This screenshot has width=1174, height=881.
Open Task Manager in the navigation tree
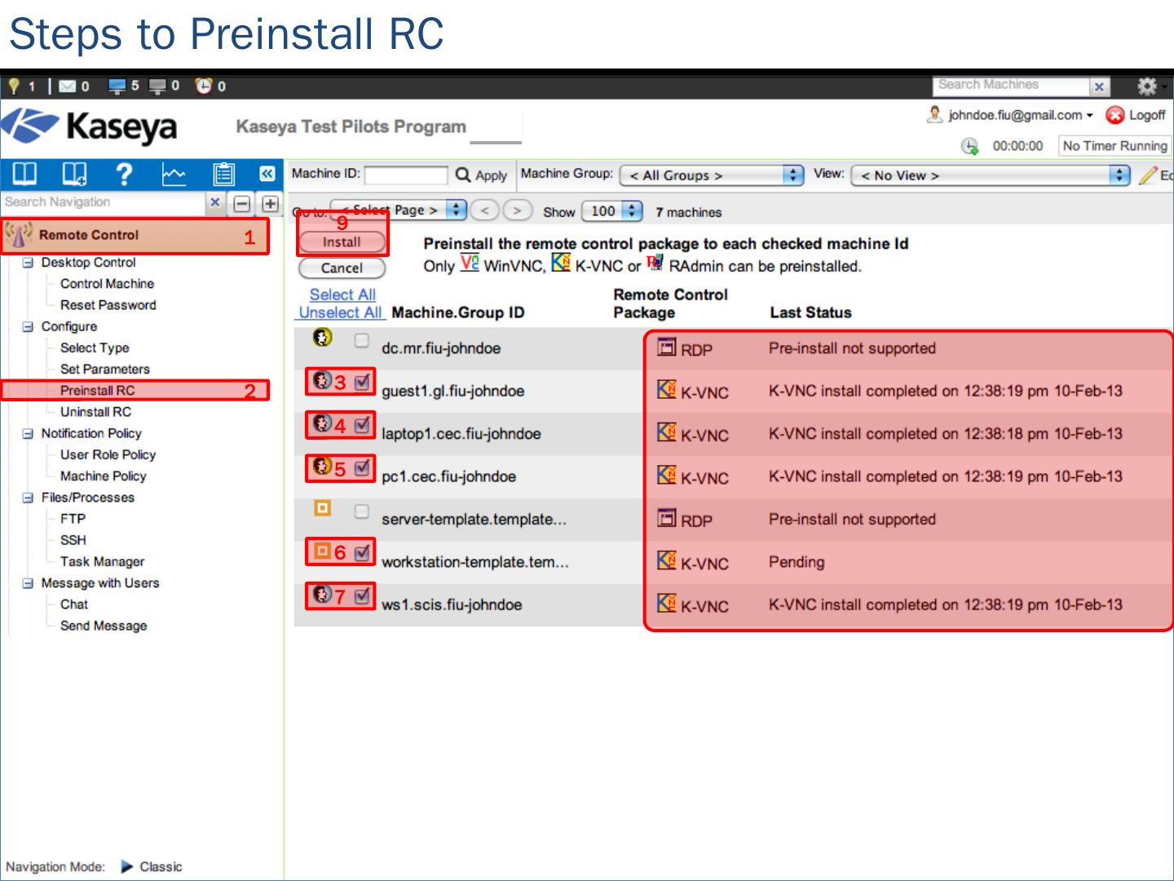pos(102,561)
